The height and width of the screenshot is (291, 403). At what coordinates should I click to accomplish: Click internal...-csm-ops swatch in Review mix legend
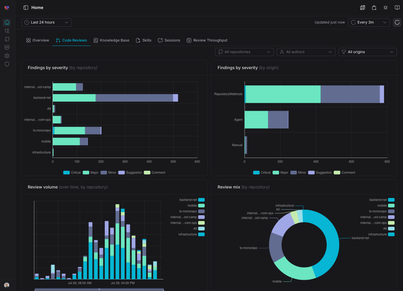(x=391, y=223)
